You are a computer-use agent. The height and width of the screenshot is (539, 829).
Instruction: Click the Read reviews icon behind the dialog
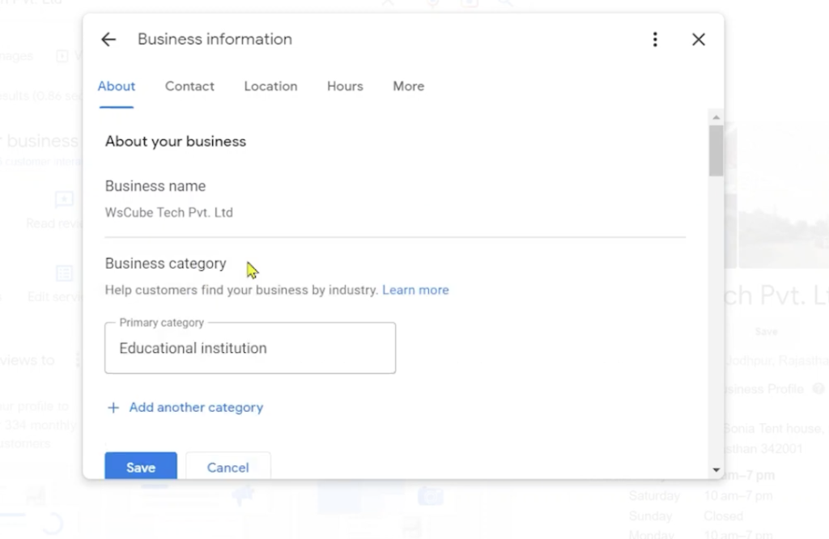(63, 200)
